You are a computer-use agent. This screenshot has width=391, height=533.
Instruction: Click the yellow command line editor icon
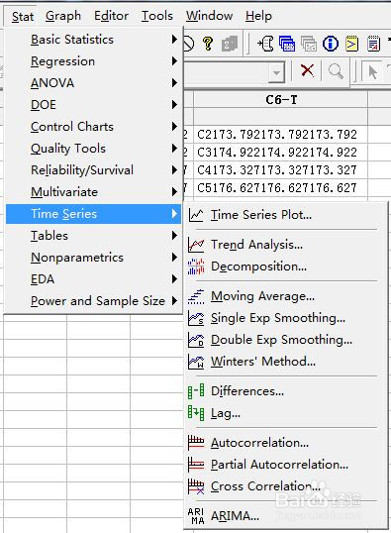pos(352,44)
